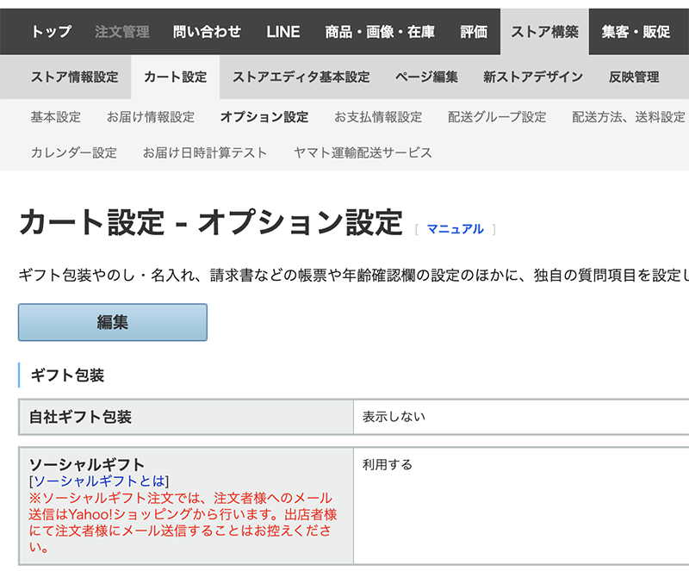The image size is (689, 571).
Task: Open 配送方法、送料設定 sub-link
Action: (x=629, y=117)
